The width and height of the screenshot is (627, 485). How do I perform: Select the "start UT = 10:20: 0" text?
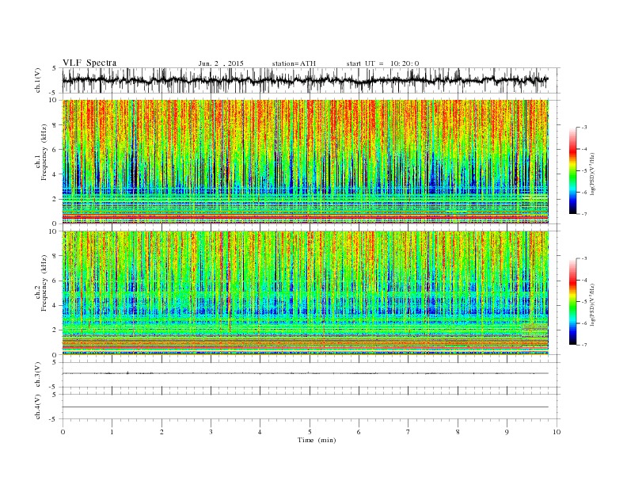(382, 63)
